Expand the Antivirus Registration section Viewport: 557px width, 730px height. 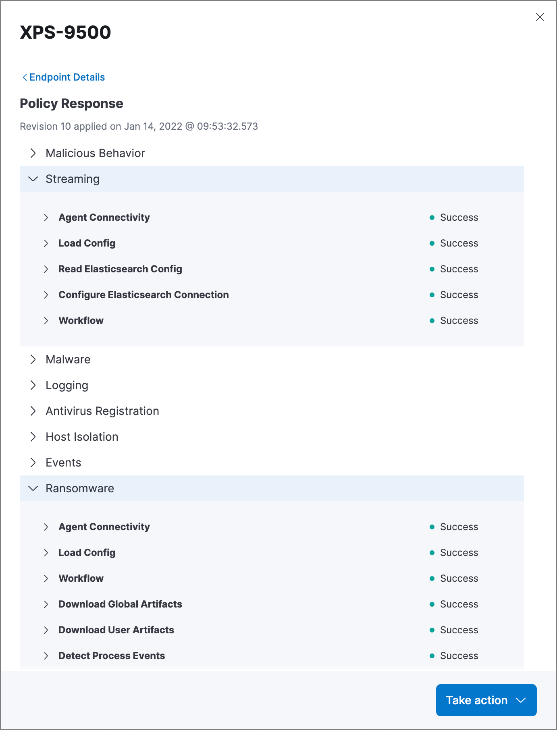33,411
